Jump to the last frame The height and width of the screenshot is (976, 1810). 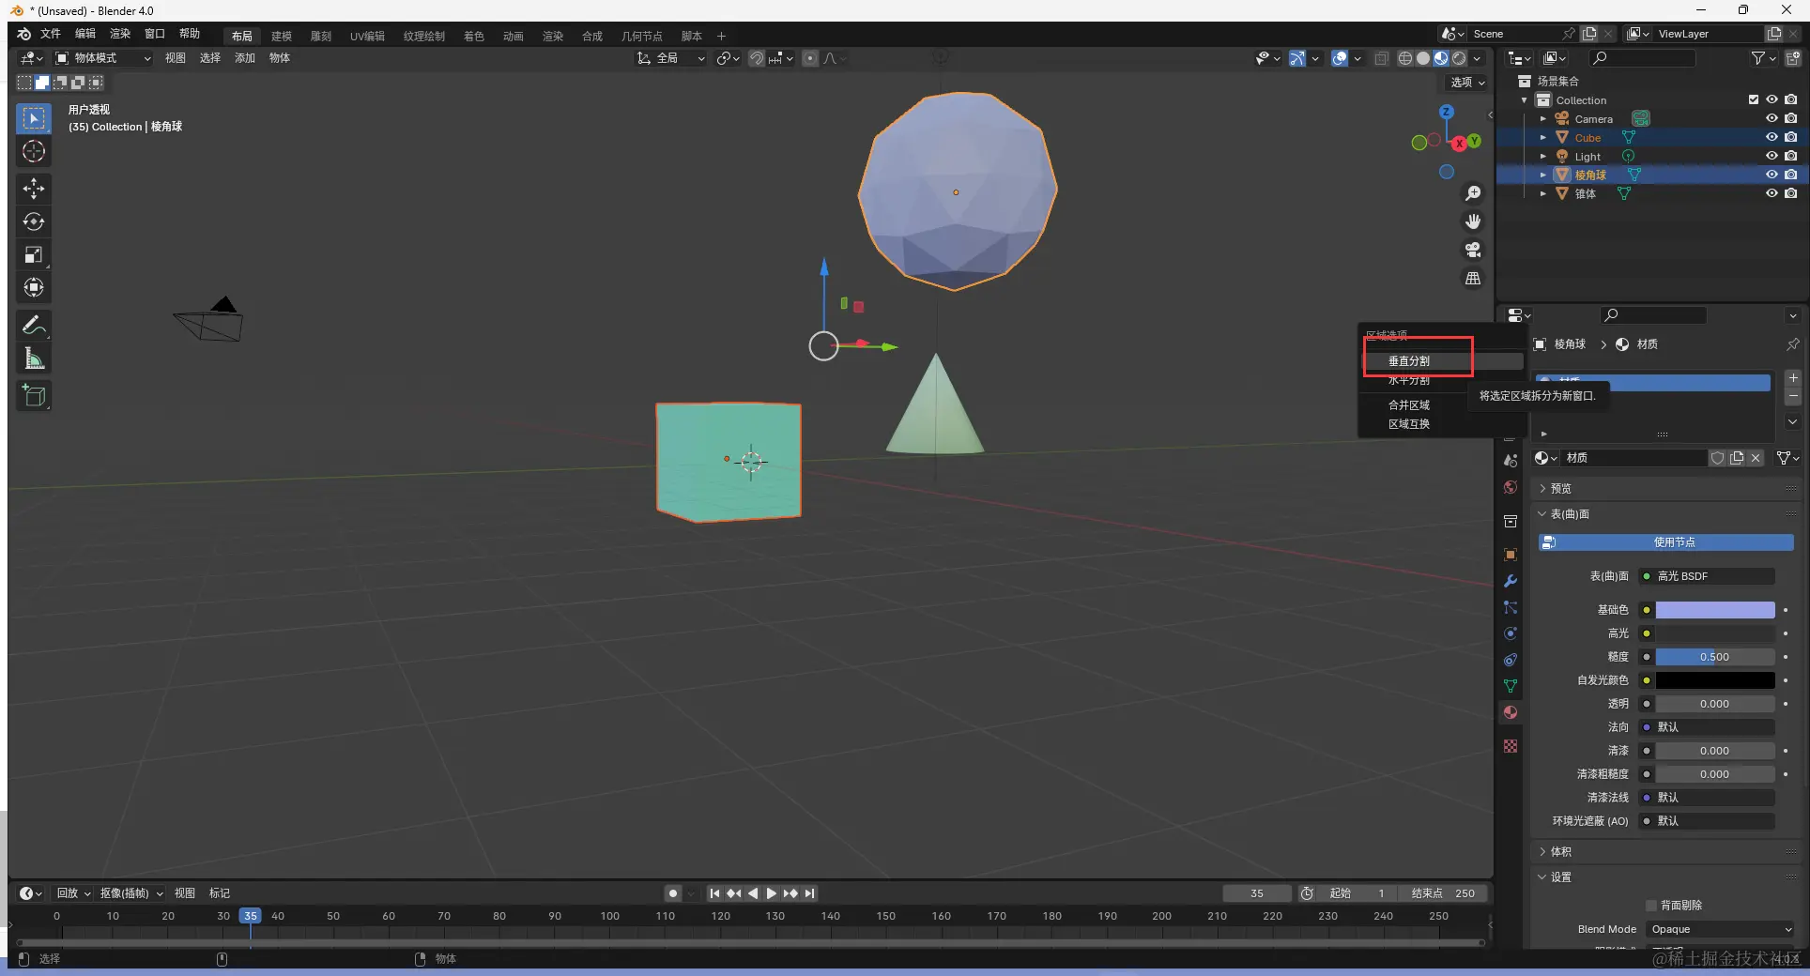[809, 893]
